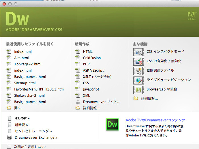Open ヒントとトレーニング » link
Viewport: 199px width, 149px height.
33,131
